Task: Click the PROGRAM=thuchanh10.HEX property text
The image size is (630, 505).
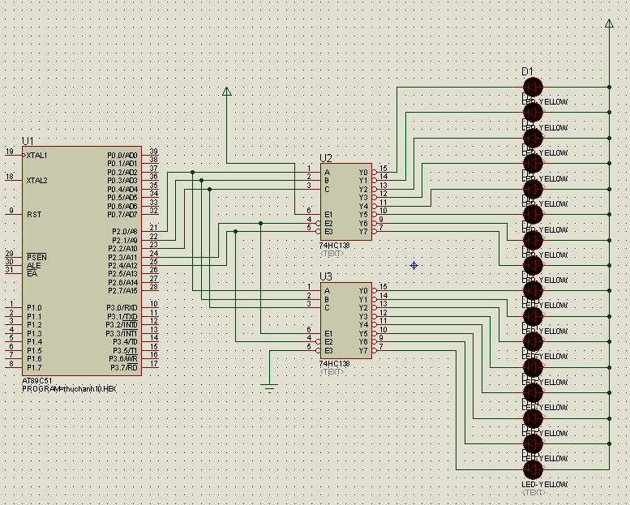Action: click(x=69, y=389)
